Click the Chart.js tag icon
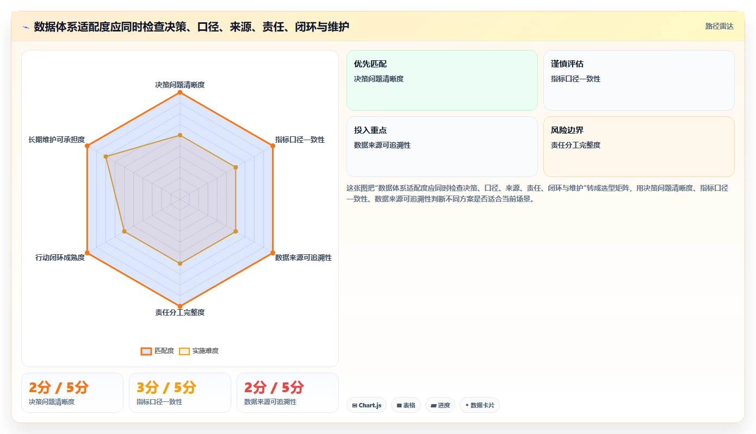The height and width of the screenshot is (434, 756). (x=355, y=405)
